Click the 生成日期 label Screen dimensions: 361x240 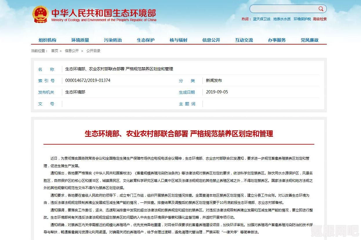pyautogui.click(x=187, y=92)
